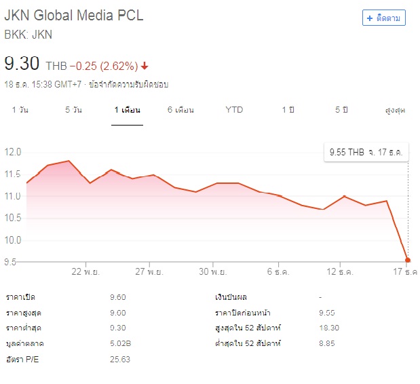The width and height of the screenshot is (420, 384).
Task: Click the red data point on chart
Action: click(x=407, y=260)
